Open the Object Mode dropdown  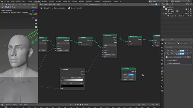point(11,4)
